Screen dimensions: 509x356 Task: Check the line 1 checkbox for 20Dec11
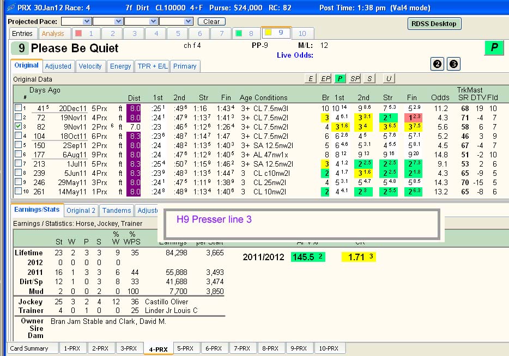click(18, 108)
